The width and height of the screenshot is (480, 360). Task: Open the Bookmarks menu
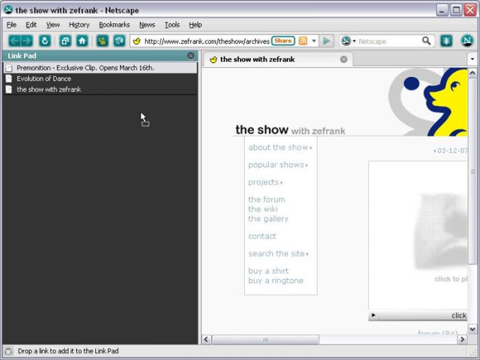point(114,24)
